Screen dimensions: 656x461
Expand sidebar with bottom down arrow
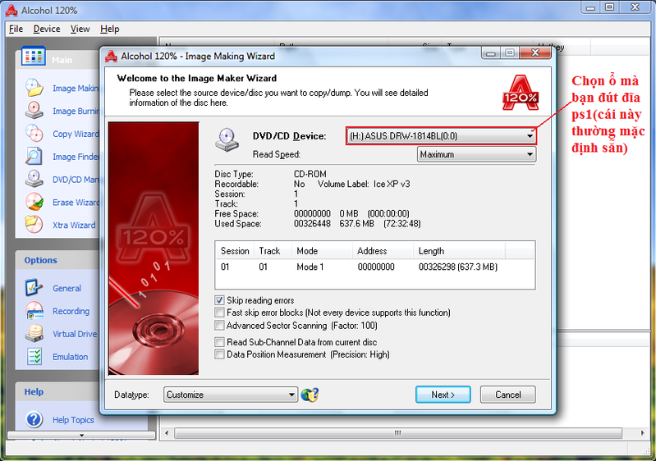[81, 436]
